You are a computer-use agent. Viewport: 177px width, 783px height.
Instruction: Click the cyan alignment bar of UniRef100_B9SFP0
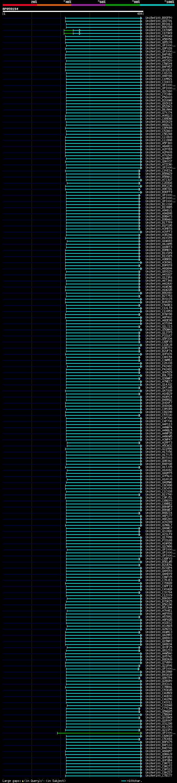[x=103, y=18]
